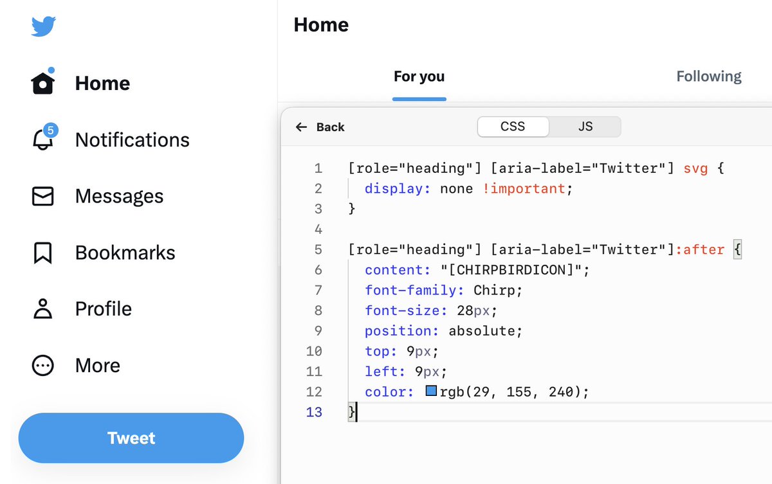This screenshot has height=484, width=772.
Task: Click line number 13 in gutter
Action: pyautogui.click(x=314, y=412)
